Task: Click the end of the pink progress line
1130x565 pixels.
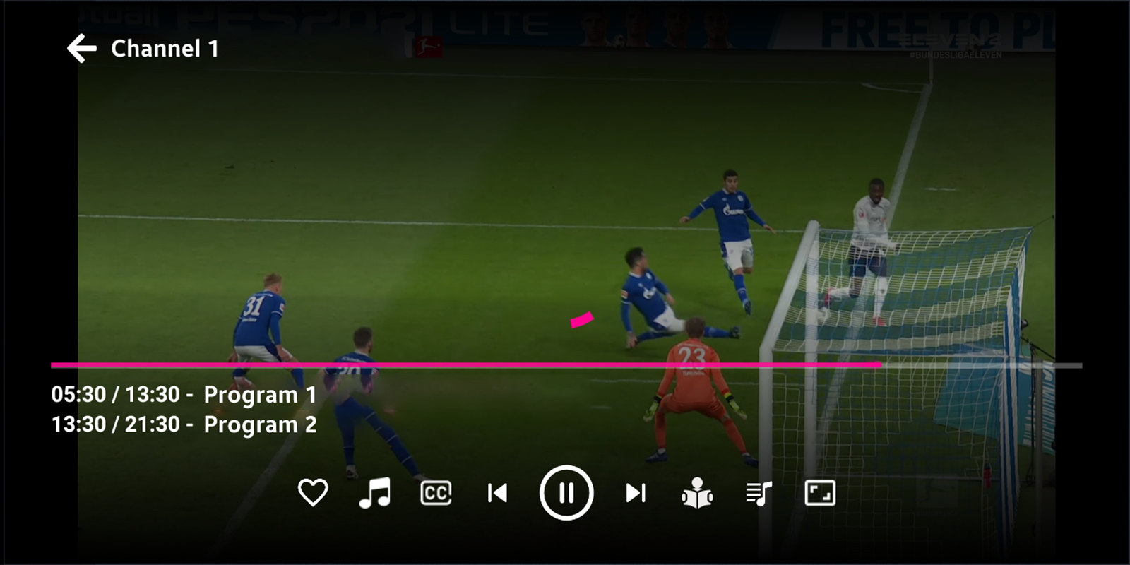Action: coord(880,365)
